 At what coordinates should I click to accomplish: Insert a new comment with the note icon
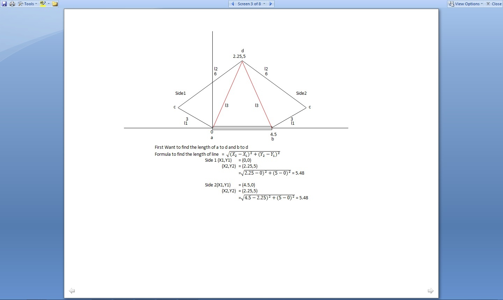(55, 4)
